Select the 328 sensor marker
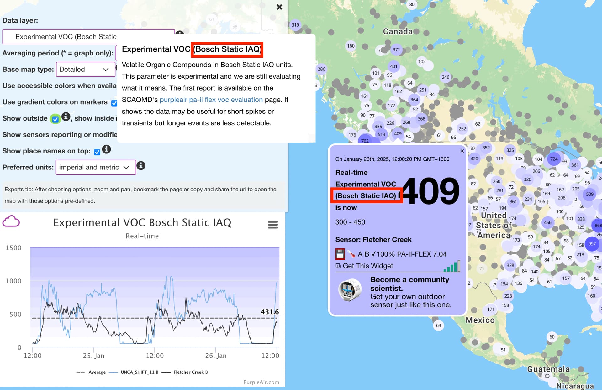The width and height of the screenshot is (602, 390). pyautogui.click(x=510, y=265)
